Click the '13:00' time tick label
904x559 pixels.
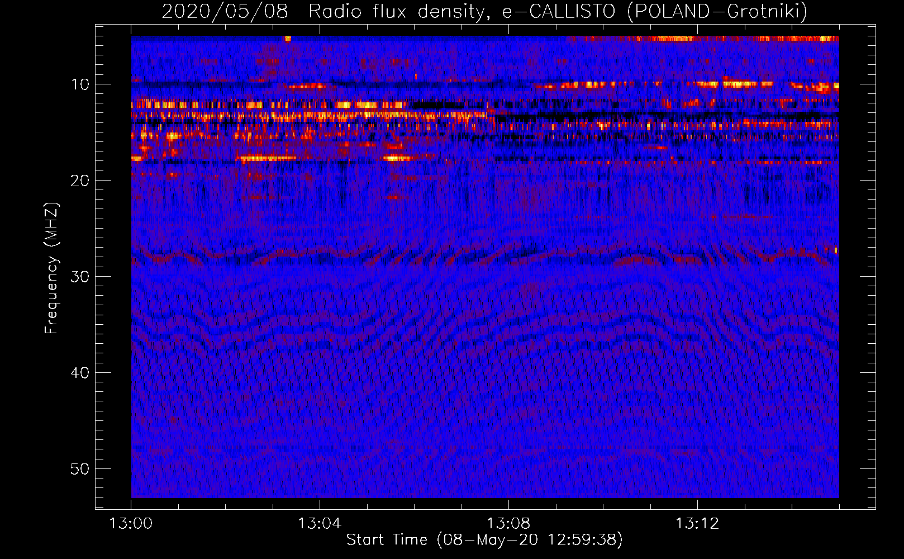click(x=131, y=524)
